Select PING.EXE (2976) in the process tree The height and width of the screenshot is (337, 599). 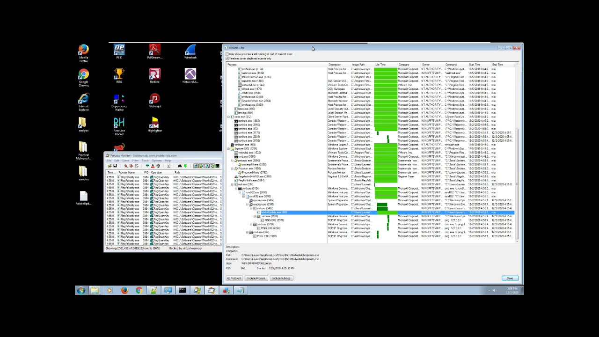click(274, 220)
